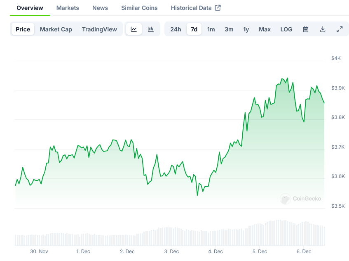Select the line chart view icon
349x261 pixels.
coord(134,29)
